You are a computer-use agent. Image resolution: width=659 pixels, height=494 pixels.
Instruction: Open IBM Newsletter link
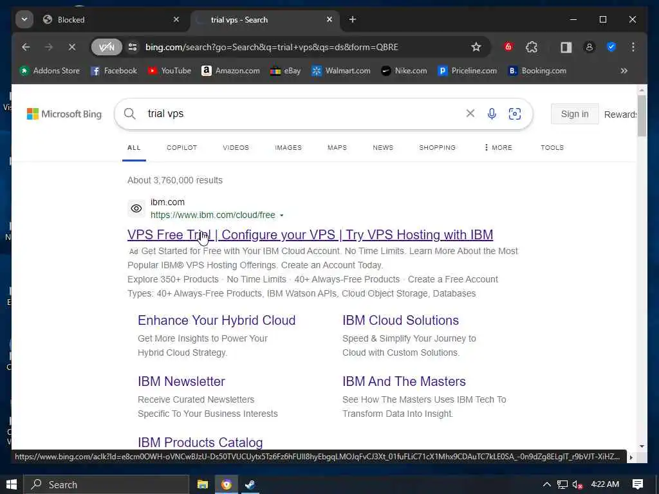pyautogui.click(x=181, y=381)
